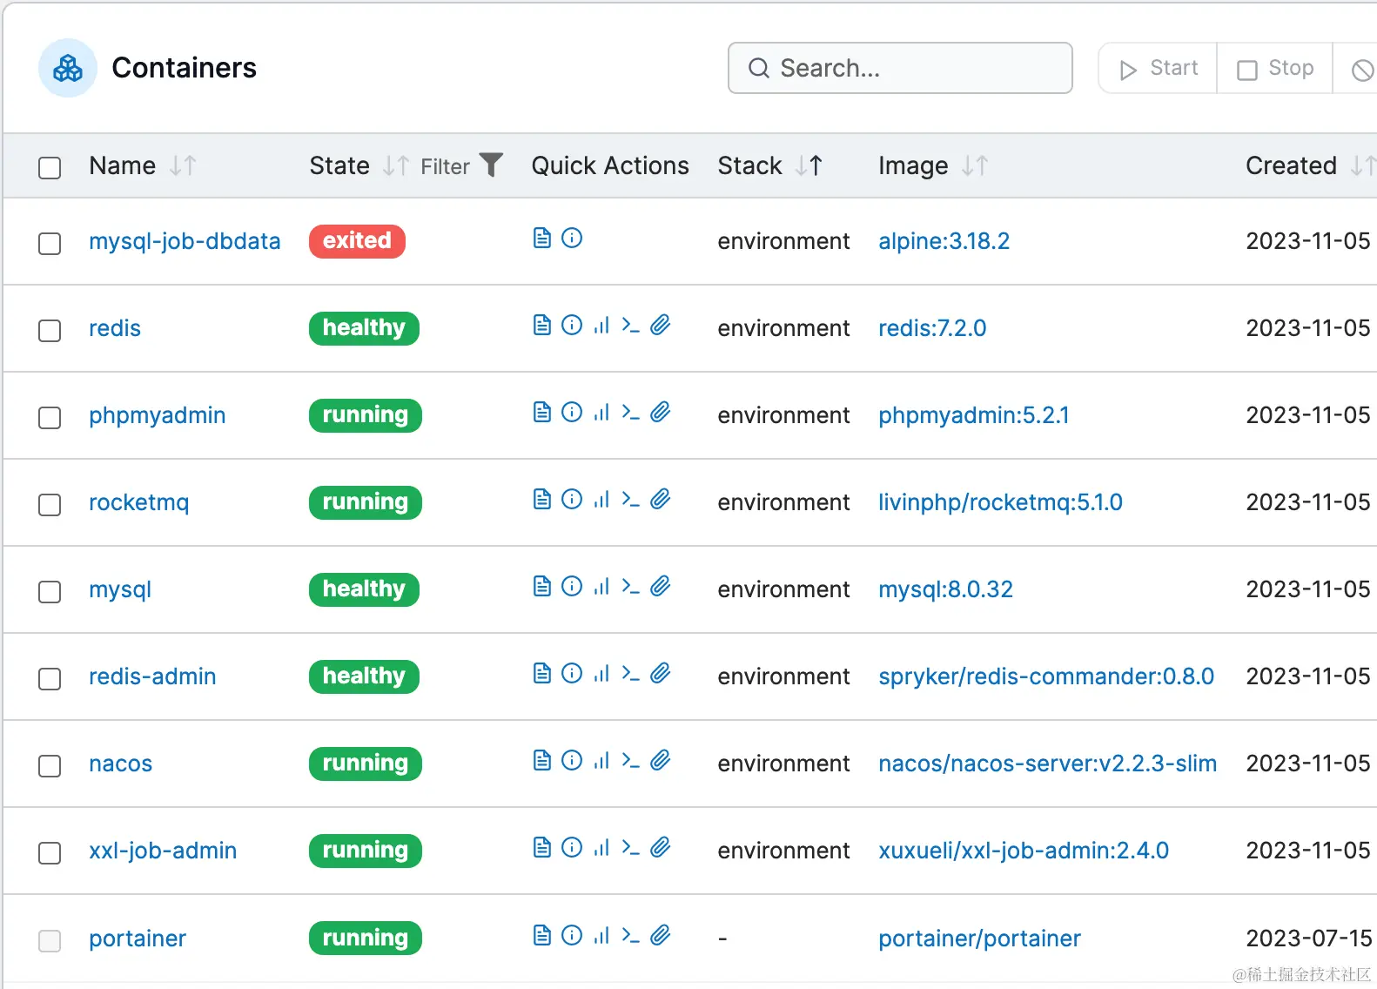The width and height of the screenshot is (1377, 989).
Task: Open the phpmyadmin:5.2.1 image link
Action: [x=973, y=415]
